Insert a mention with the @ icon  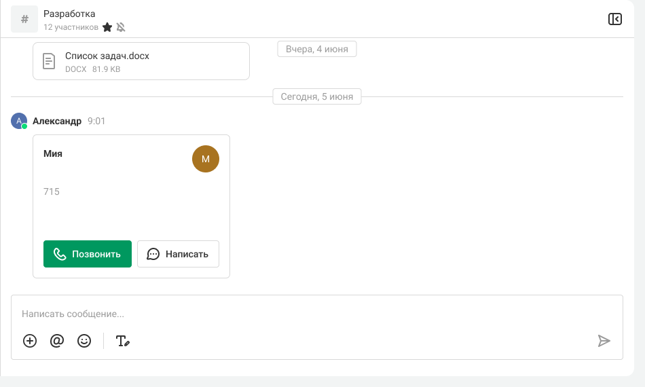click(57, 341)
